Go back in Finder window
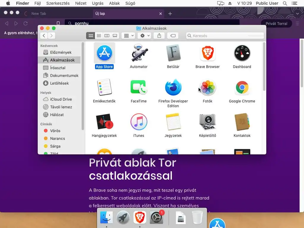304x228 pixels. point(44,36)
